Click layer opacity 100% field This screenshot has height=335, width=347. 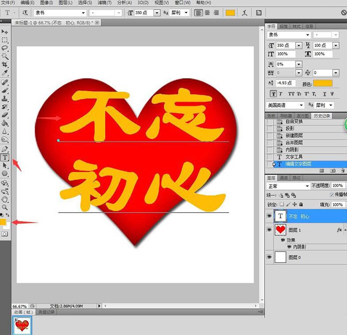click(337, 186)
